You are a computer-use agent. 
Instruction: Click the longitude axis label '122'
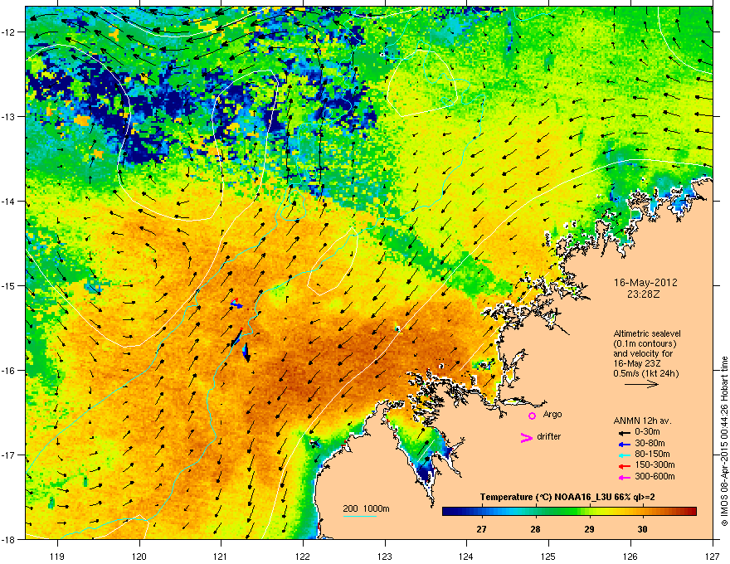tap(303, 556)
